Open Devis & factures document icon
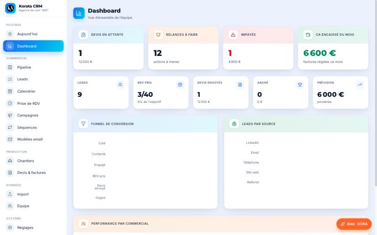377x235 pixels. tap(10, 172)
